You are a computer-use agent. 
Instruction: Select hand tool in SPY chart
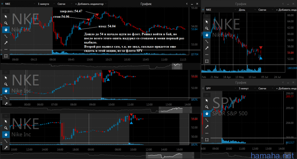207,114
